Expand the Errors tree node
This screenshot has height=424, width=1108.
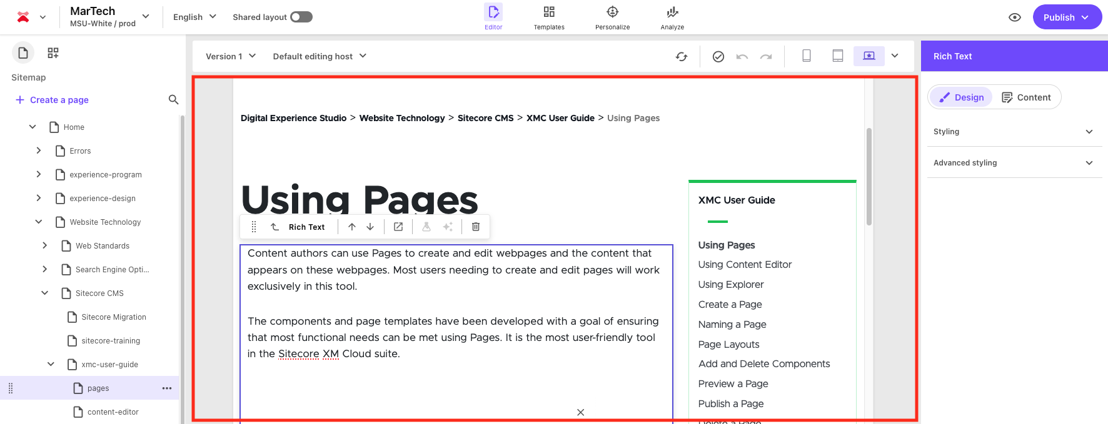coord(39,150)
